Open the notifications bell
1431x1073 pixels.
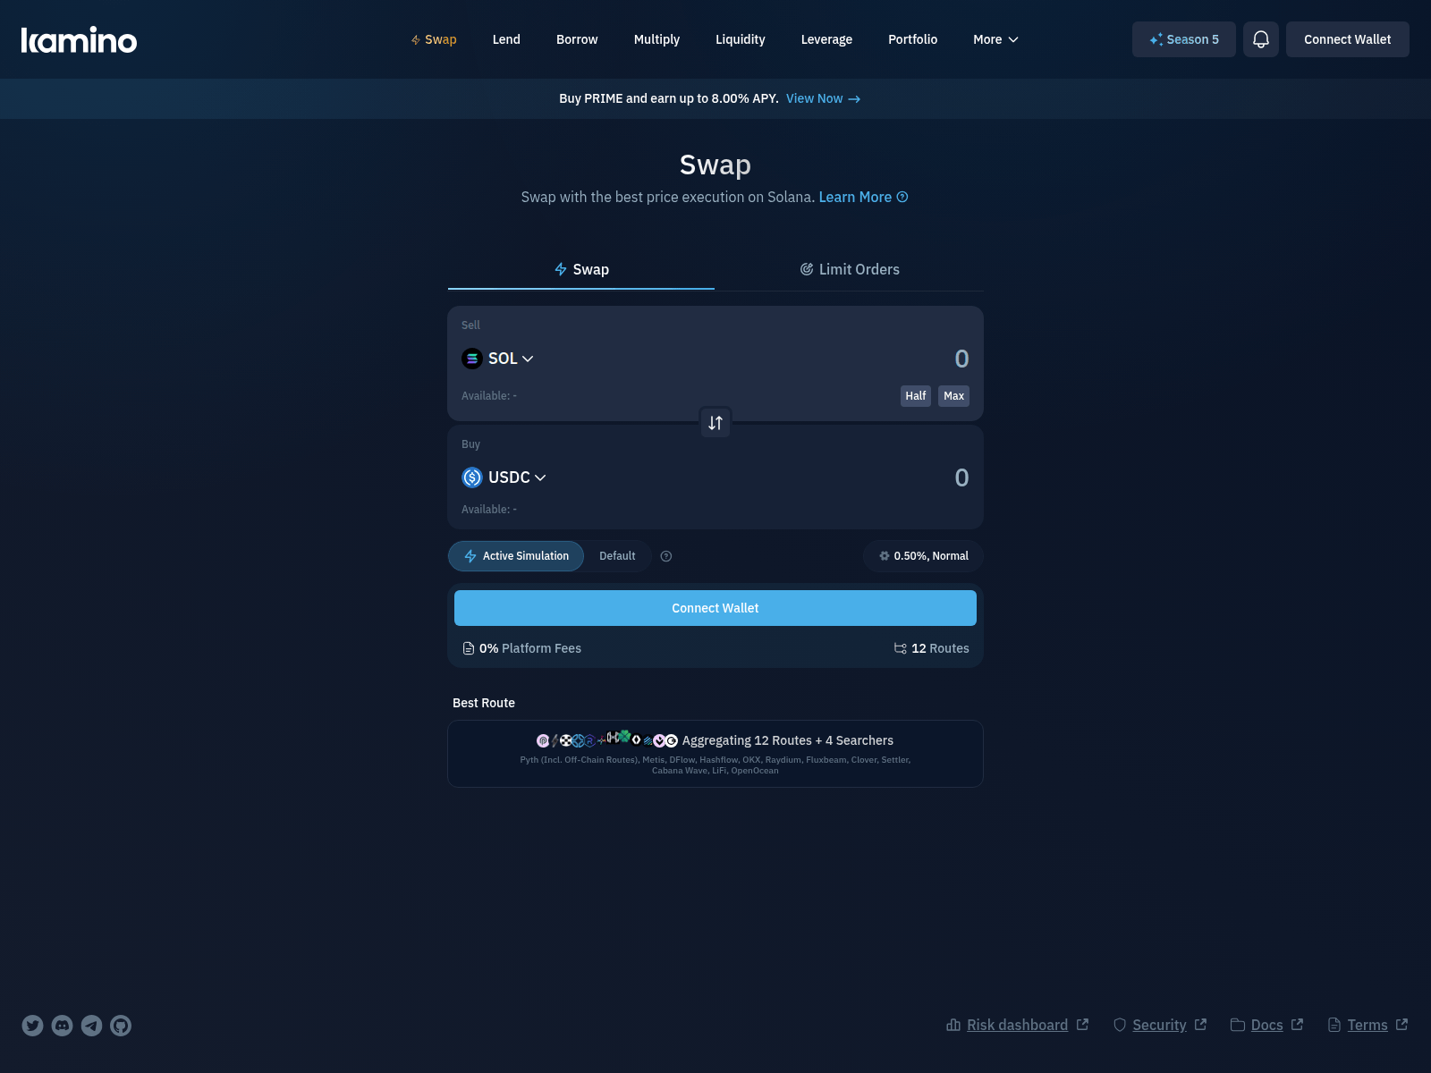click(1261, 39)
